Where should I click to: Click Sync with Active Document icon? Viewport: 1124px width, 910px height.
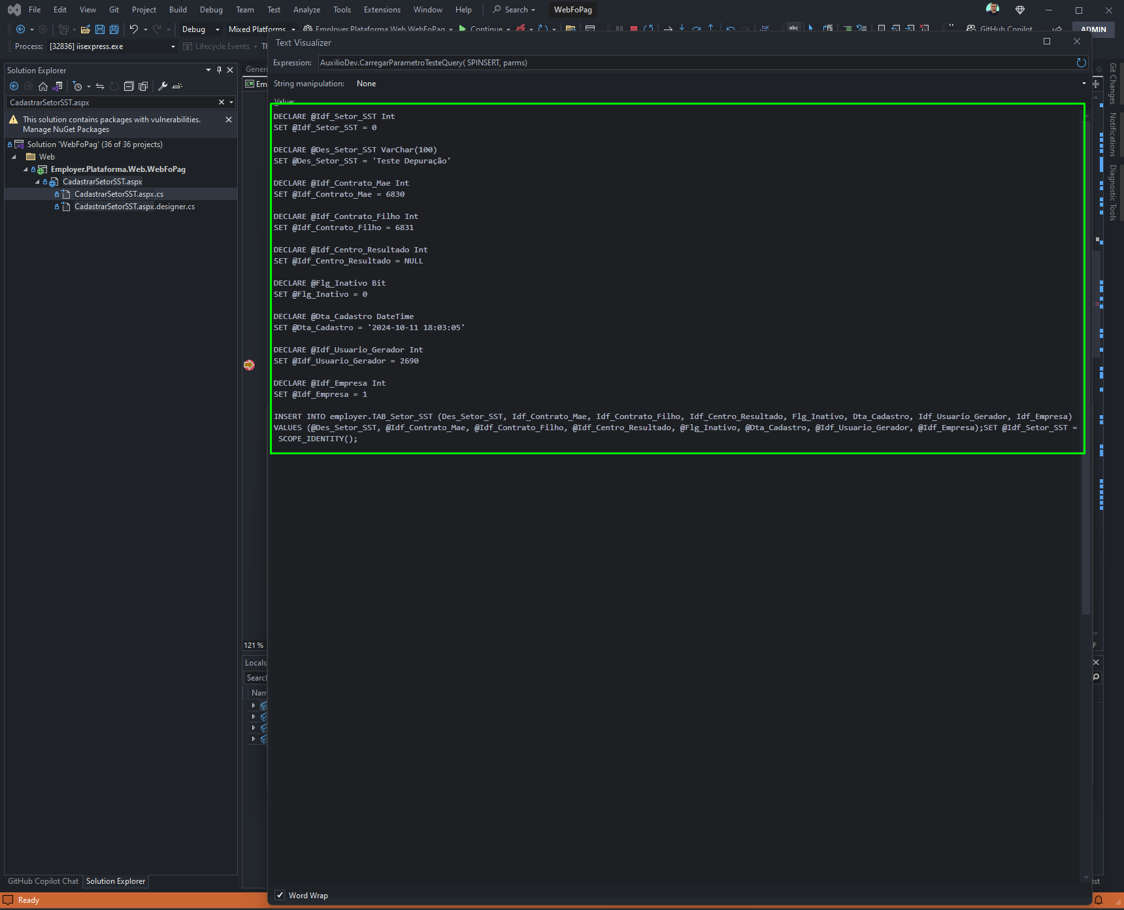click(100, 86)
